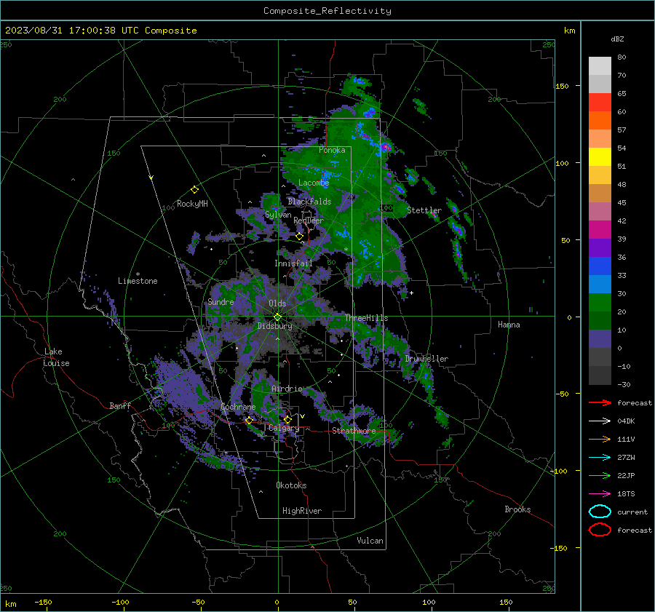Select the bright yellow 51-54 dBZ swatch
Image resolution: width=655 pixels, height=612 pixels.
coord(600,157)
